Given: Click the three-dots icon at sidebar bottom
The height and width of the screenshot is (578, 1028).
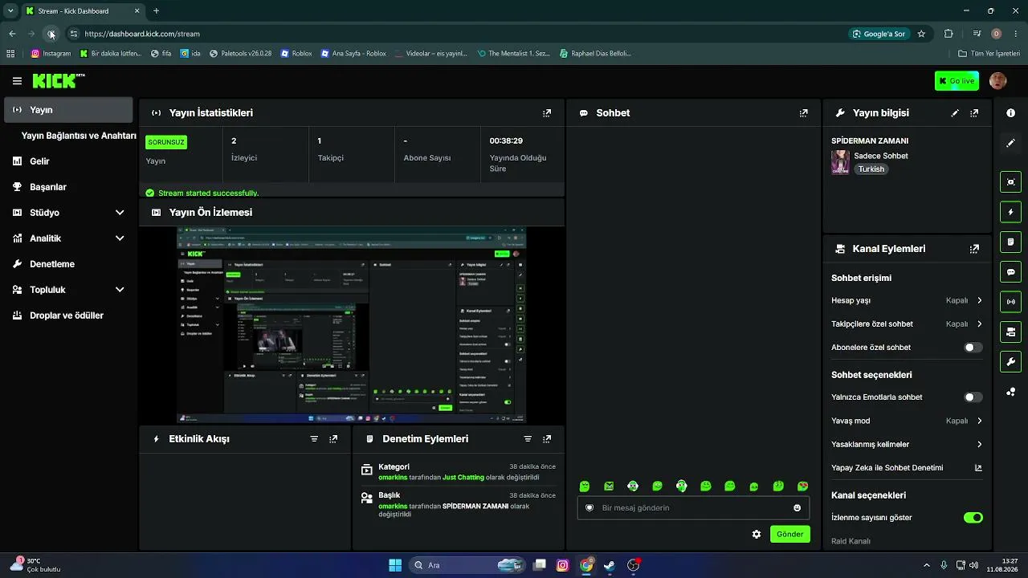Looking at the screenshot, I should tap(1010, 392).
